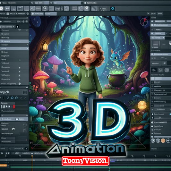The width and height of the screenshot is (171, 171).
Task: Select the diagonal line tool icon
Action: click(32, 8)
